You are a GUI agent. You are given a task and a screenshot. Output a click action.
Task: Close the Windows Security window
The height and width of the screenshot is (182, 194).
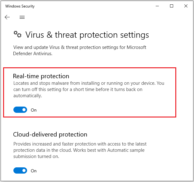[x=186, y=6]
